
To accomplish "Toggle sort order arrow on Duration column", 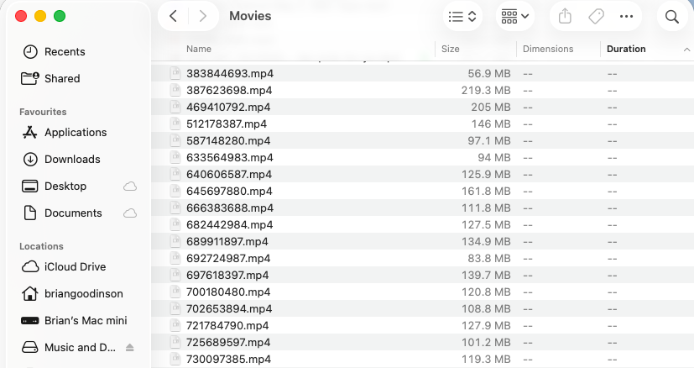I will 686,50.
